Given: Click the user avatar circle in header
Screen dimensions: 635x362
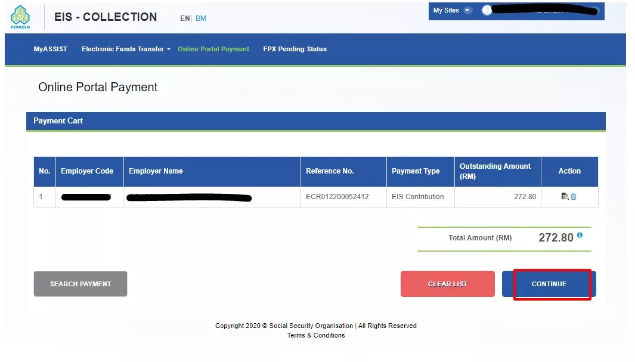Looking at the screenshot, I should (487, 11).
